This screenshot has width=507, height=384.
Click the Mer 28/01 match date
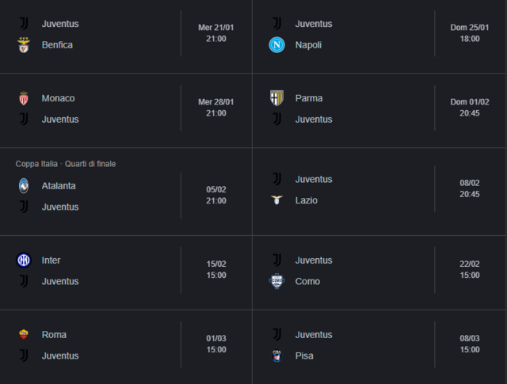tap(216, 102)
